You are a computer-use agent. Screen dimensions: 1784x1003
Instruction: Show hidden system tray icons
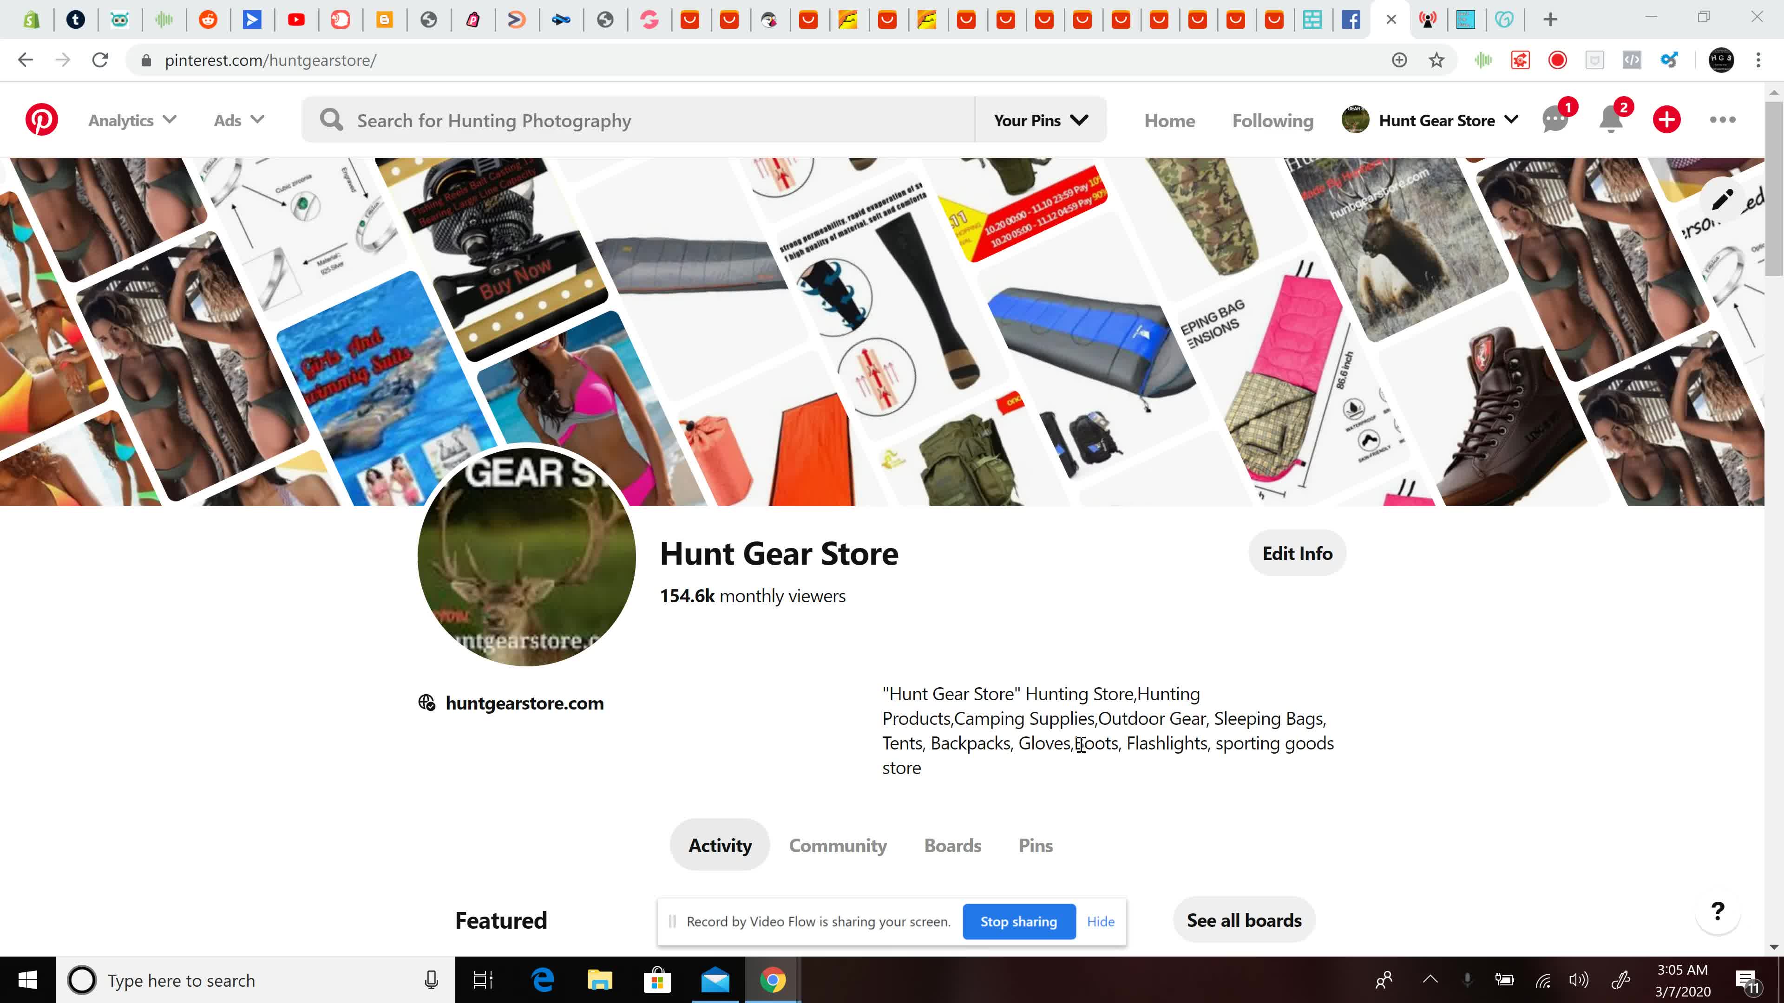1430,979
